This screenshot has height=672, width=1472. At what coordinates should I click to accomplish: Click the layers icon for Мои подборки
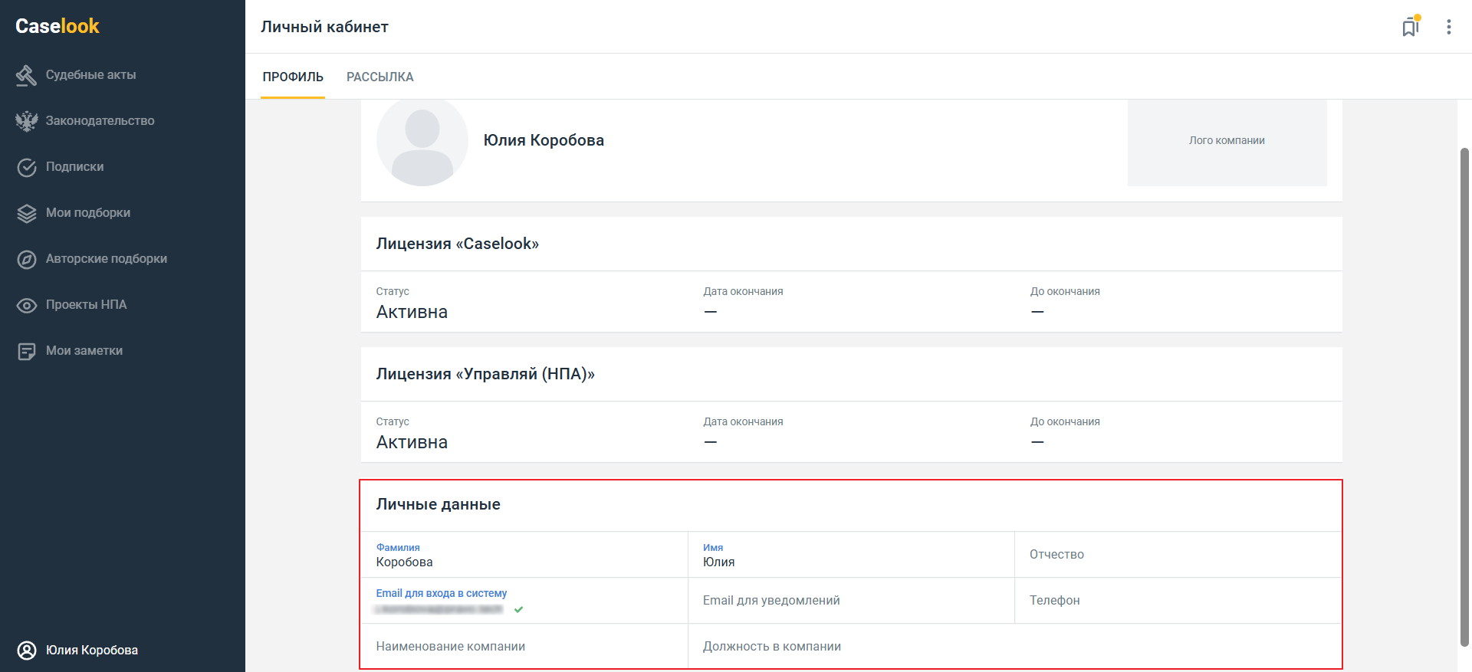(27, 213)
